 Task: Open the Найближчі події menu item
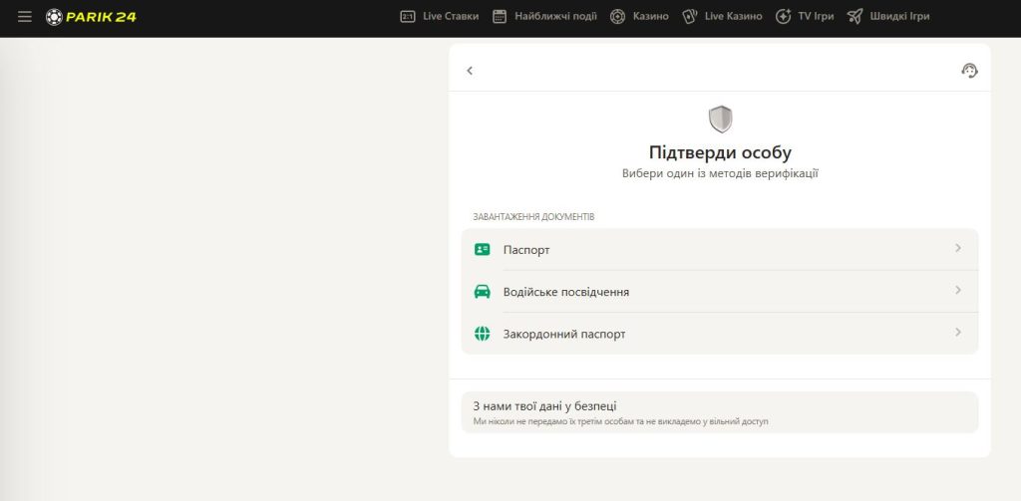click(x=555, y=17)
